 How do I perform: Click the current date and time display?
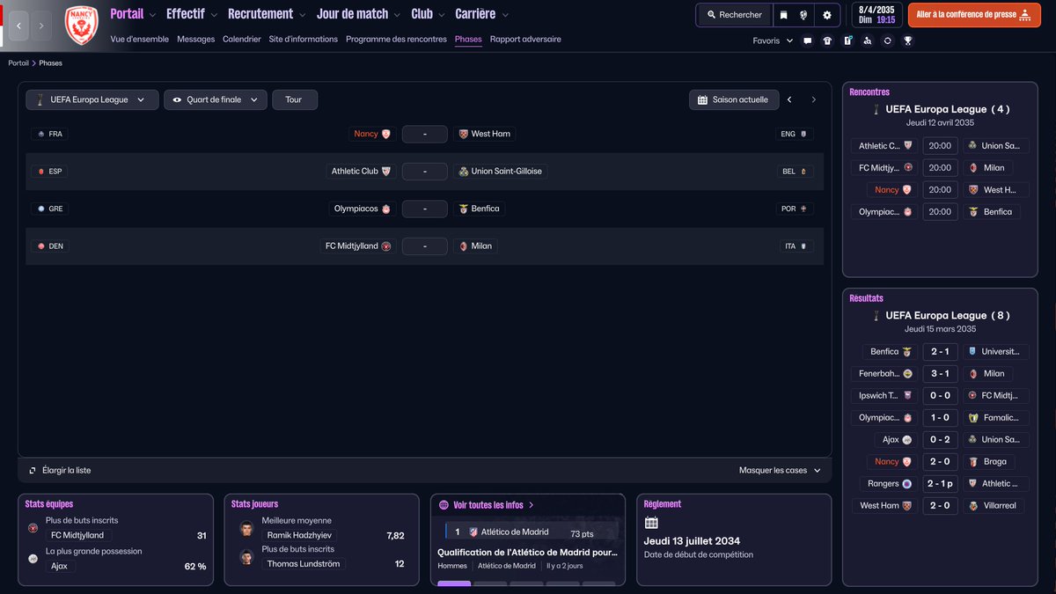click(876, 15)
